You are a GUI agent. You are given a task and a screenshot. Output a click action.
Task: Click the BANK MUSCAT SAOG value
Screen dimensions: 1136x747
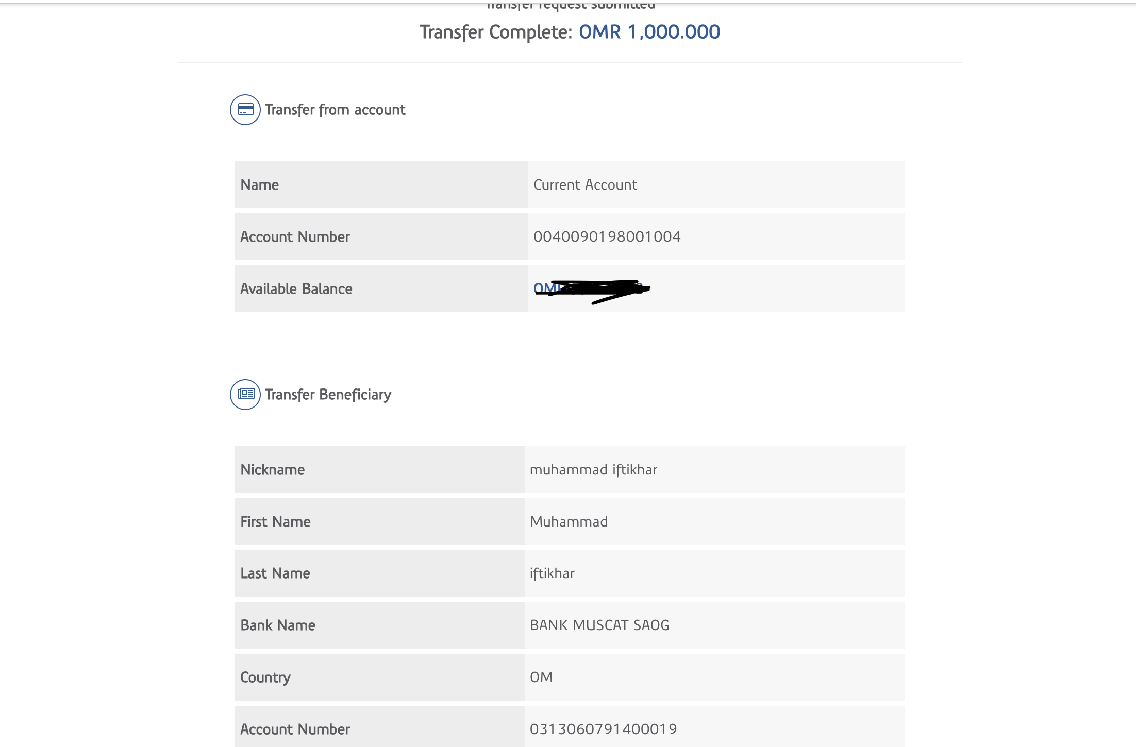pos(599,625)
